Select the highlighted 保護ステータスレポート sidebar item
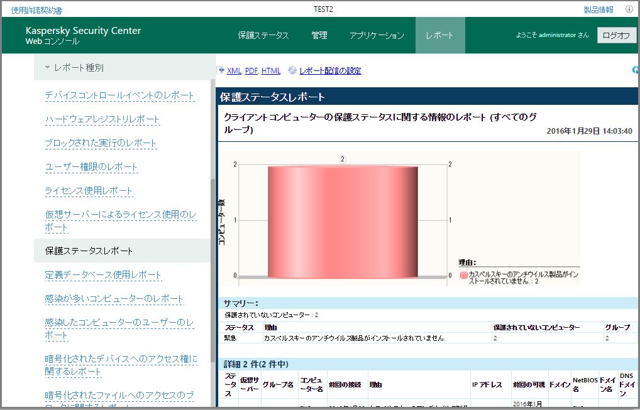The image size is (640, 410). pyautogui.click(x=122, y=251)
